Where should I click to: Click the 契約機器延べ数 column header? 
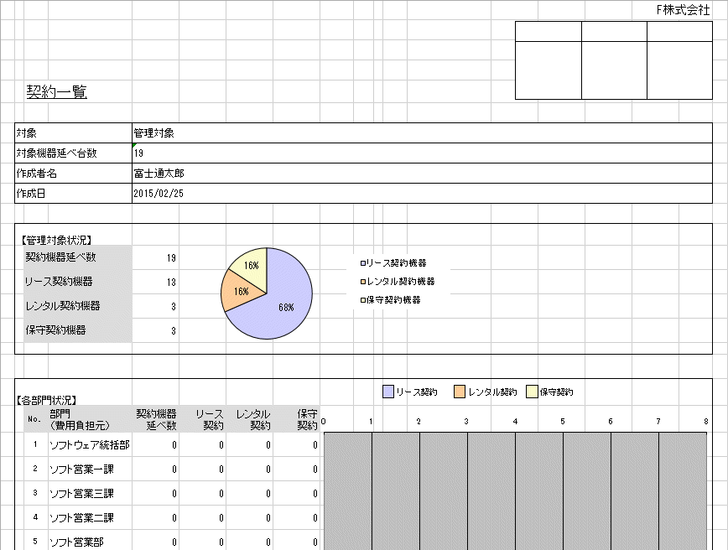pyautogui.click(x=157, y=419)
